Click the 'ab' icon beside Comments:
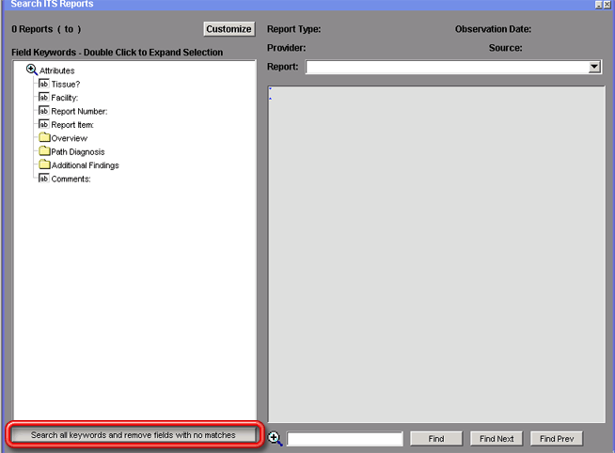Image resolution: width=615 pixels, height=453 pixels. coord(43,179)
